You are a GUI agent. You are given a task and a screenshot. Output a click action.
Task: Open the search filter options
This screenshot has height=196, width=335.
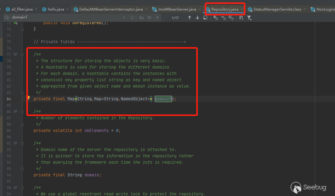[249, 18]
